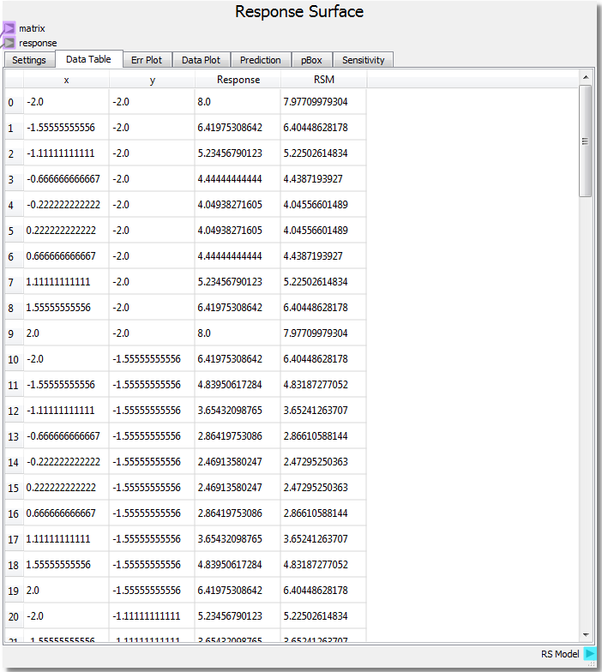Click the matrix input port icon
The height and width of the screenshot is (672, 602).
pyautogui.click(x=9, y=29)
